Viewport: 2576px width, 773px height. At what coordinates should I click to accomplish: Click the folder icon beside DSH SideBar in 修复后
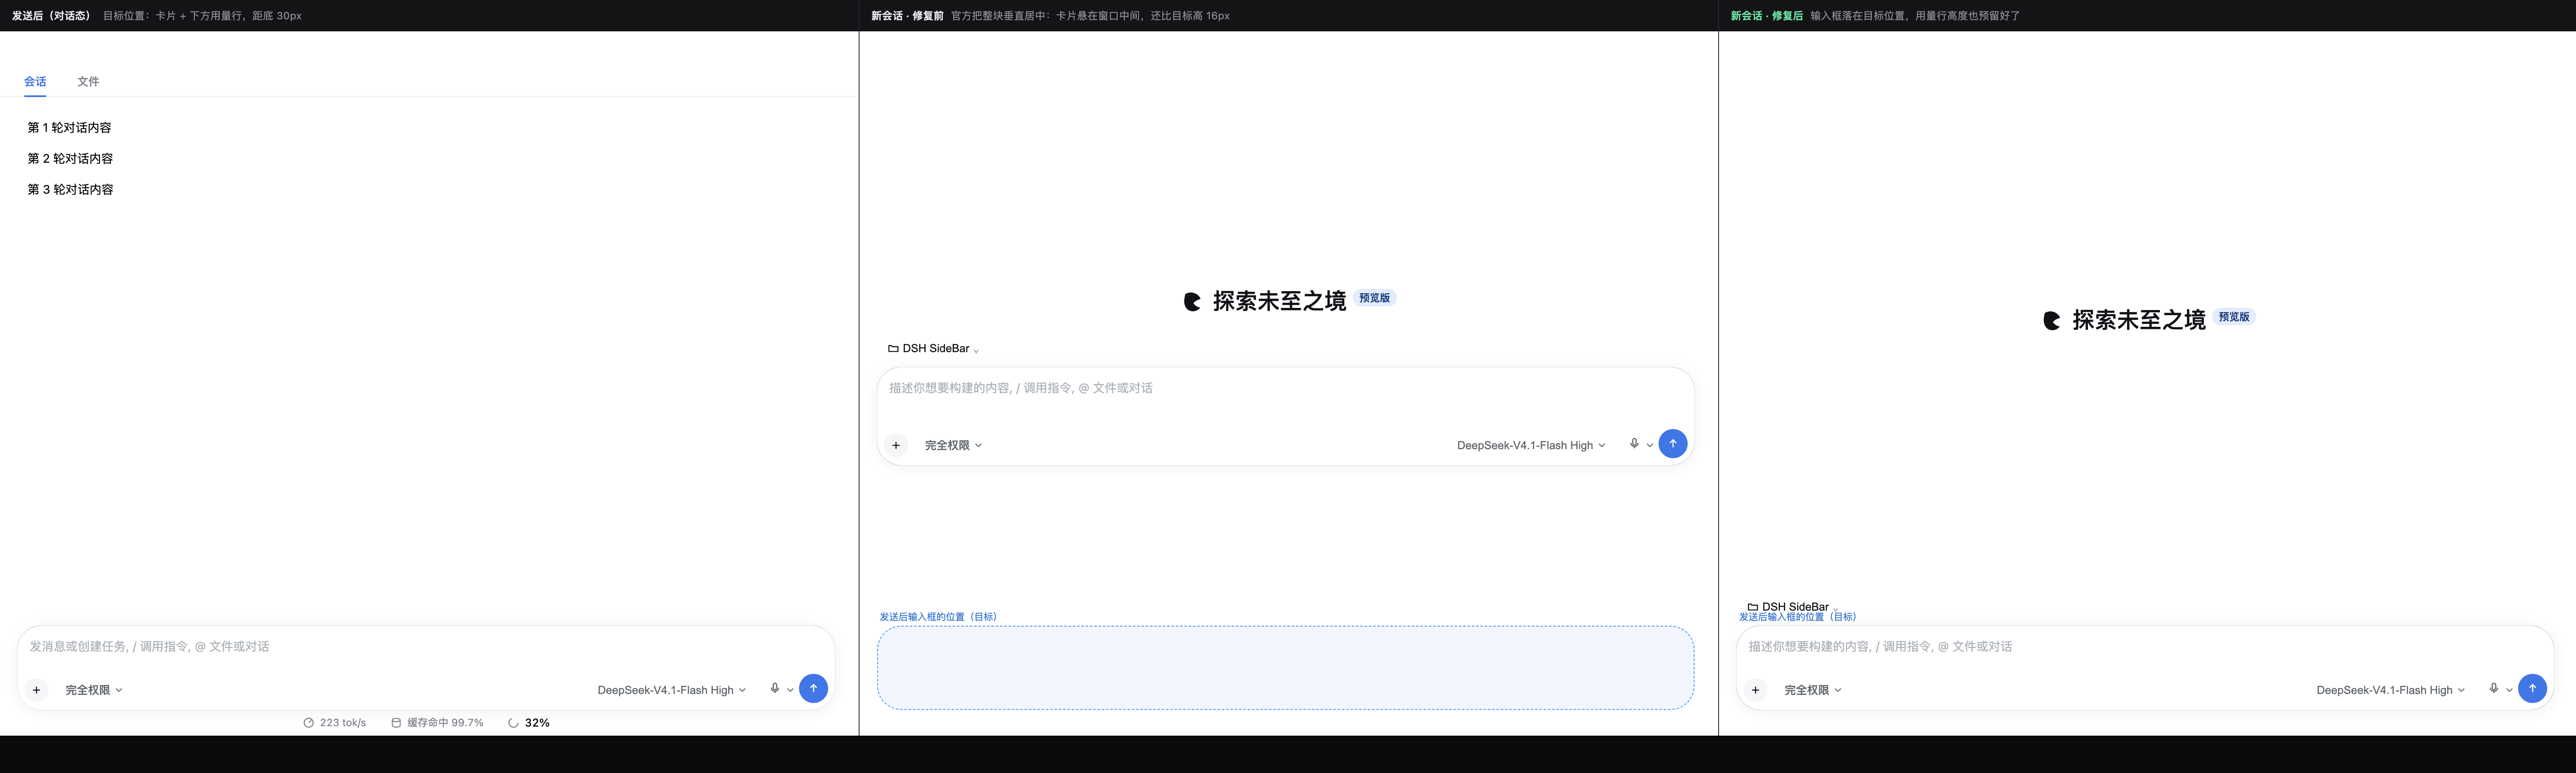point(1753,607)
